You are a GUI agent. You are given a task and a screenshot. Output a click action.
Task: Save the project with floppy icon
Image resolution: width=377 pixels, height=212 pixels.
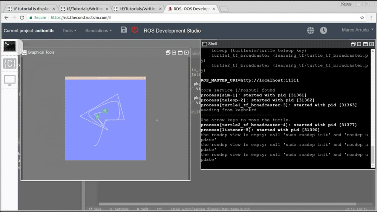[x=124, y=30]
